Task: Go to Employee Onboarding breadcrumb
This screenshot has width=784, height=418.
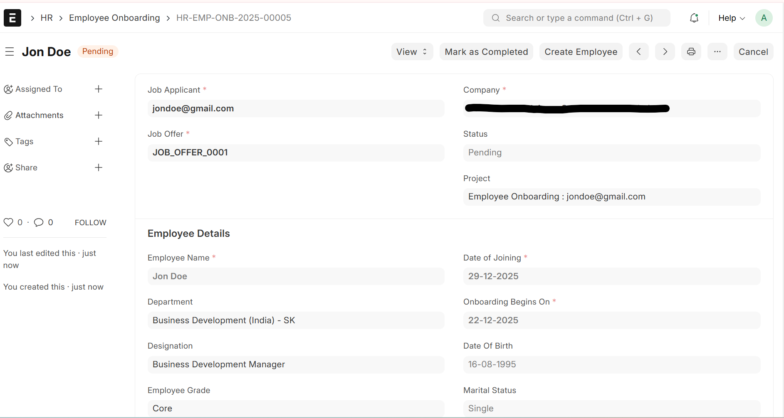Action: (114, 18)
